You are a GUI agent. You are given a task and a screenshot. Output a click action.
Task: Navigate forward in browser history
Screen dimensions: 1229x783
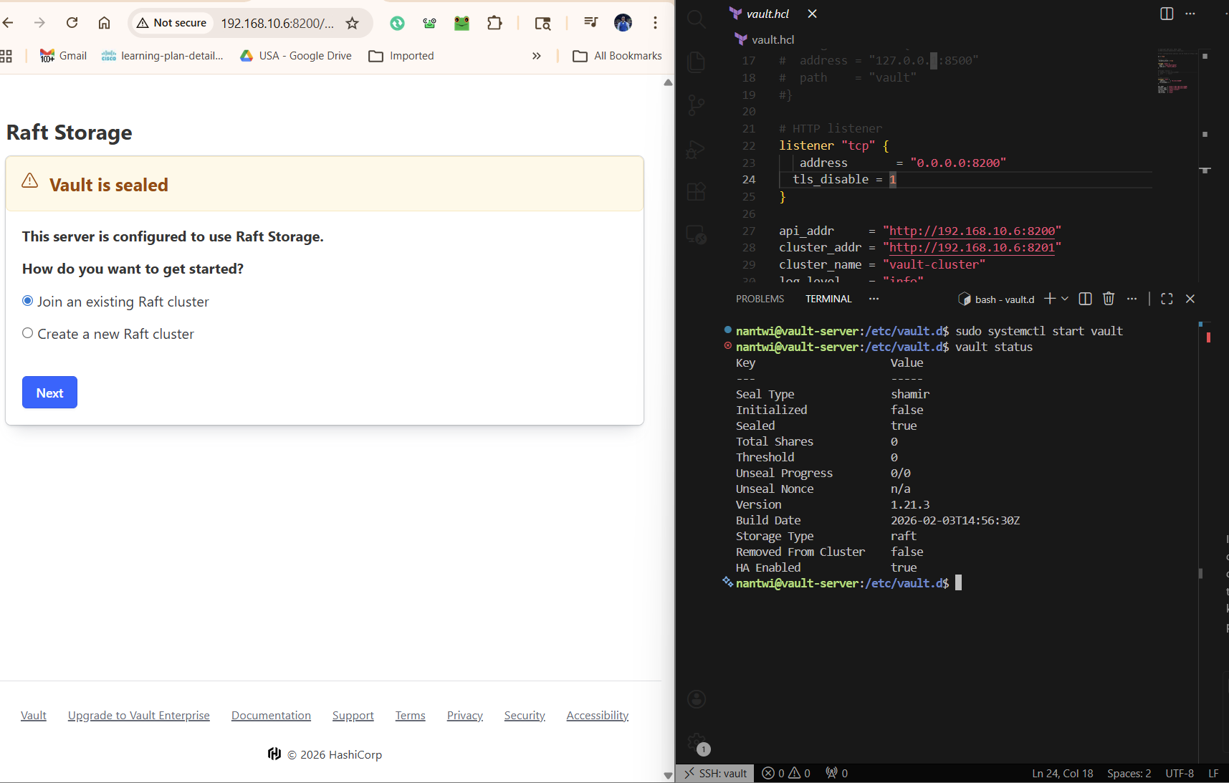click(x=39, y=23)
